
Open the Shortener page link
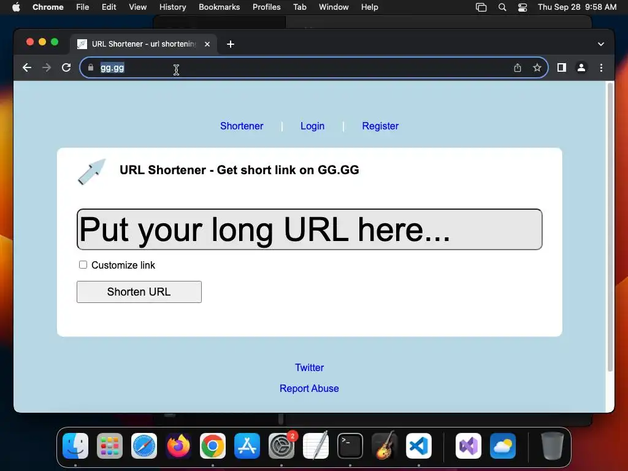pos(242,126)
